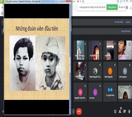Select your own 'Bạn' video tile
The image size is (132, 117).
tap(125, 92)
